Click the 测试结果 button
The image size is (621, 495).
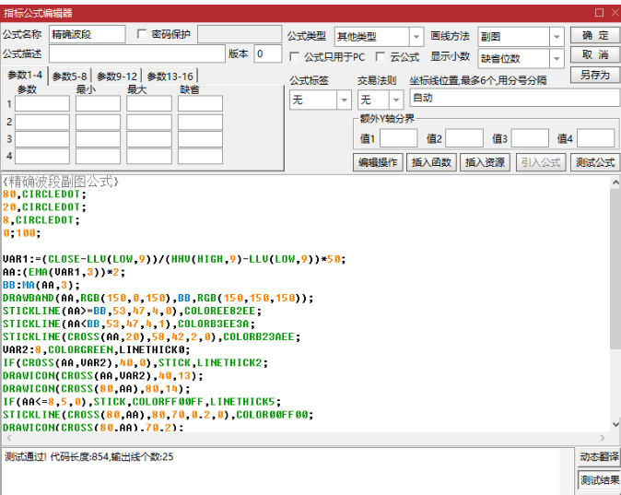pos(599,480)
